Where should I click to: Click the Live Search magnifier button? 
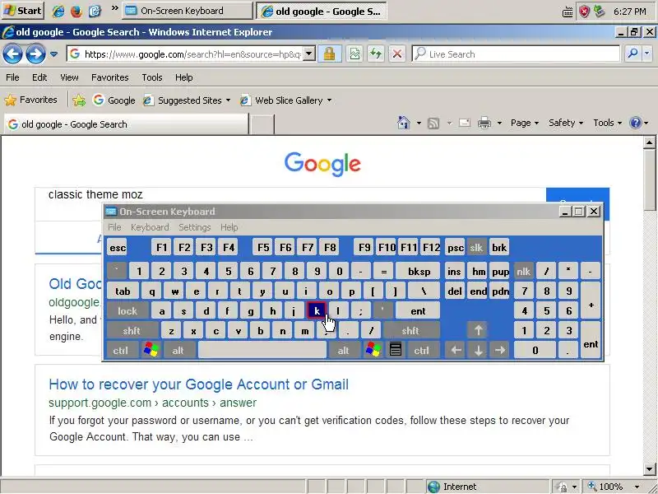pos(633,54)
